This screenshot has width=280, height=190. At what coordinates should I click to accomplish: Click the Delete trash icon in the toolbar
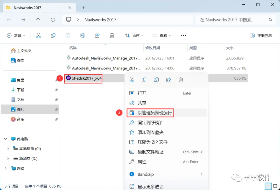coord(112,36)
